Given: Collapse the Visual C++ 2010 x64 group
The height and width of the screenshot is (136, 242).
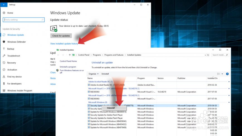Looking at the screenshot, I should [x=229, y=89].
